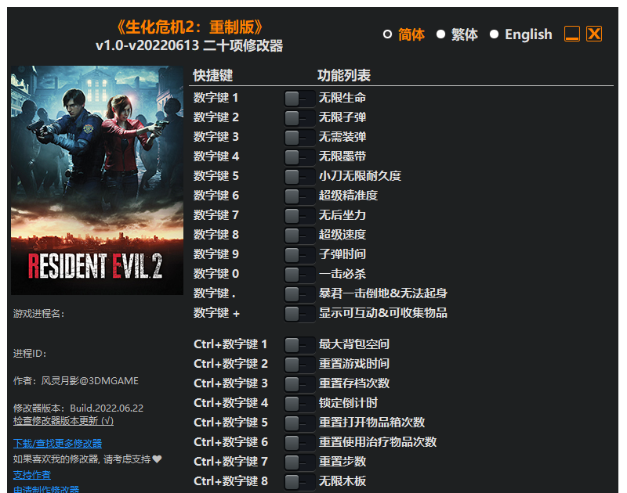Screen dimensions: 627x493
Task: Toggle 重置游戏时间 switch
Action: pos(299,364)
